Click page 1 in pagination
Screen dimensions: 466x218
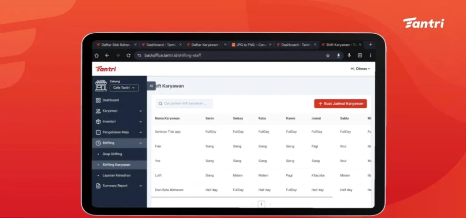pyautogui.click(x=262, y=204)
